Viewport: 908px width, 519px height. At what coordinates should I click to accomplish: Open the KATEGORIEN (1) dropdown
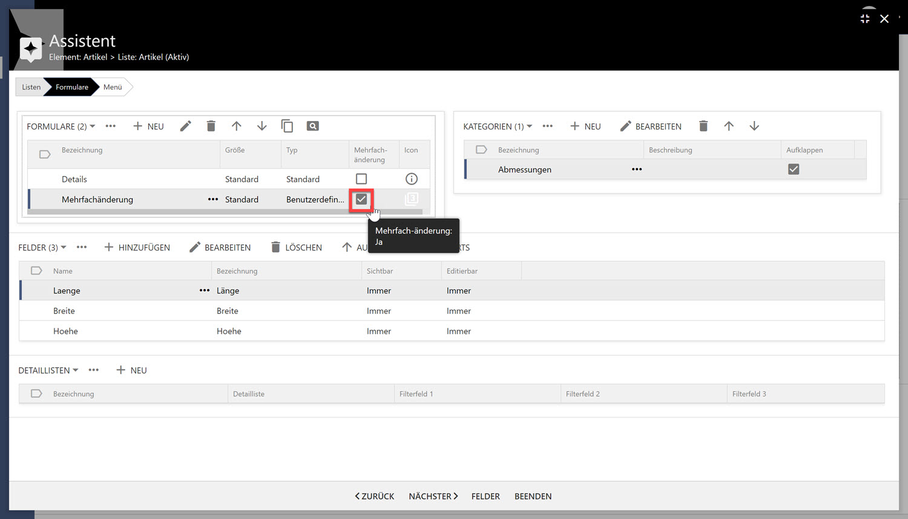[498, 126]
